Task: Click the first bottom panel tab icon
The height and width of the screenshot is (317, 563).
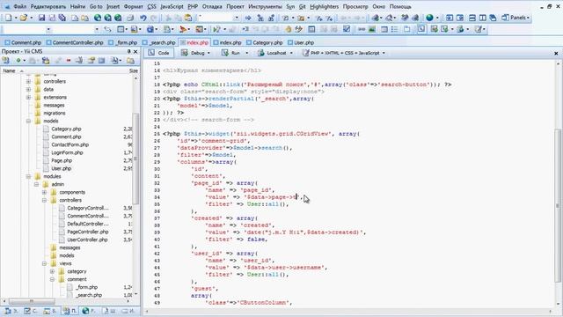Action: click(8, 311)
